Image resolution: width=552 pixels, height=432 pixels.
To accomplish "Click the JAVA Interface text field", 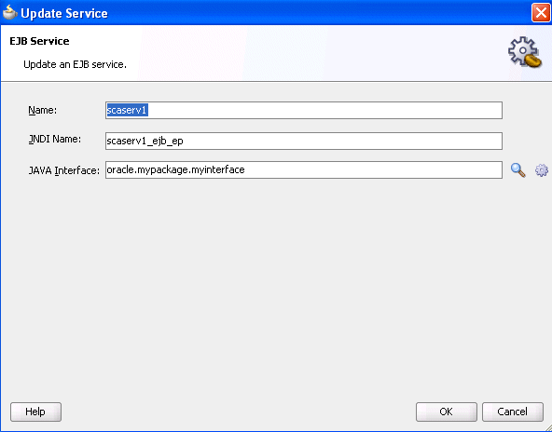I will pos(303,169).
